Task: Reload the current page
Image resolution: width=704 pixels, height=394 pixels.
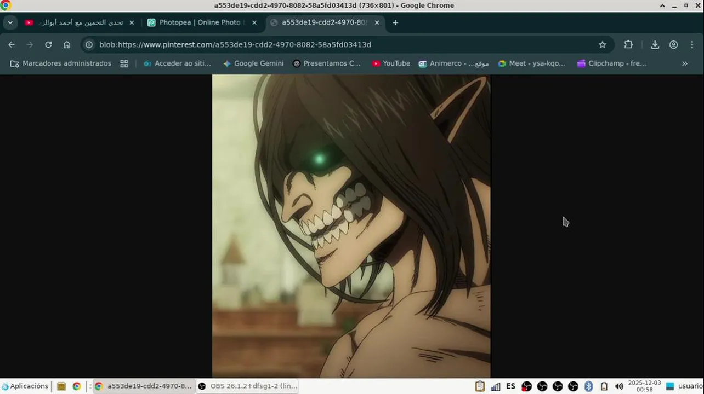Action: point(48,45)
